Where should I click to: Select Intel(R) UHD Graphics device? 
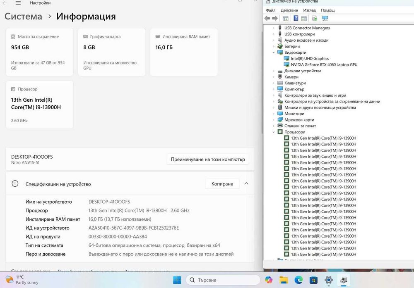pos(310,59)
